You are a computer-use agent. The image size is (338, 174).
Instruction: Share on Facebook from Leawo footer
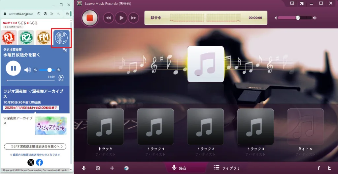[319, 168]
